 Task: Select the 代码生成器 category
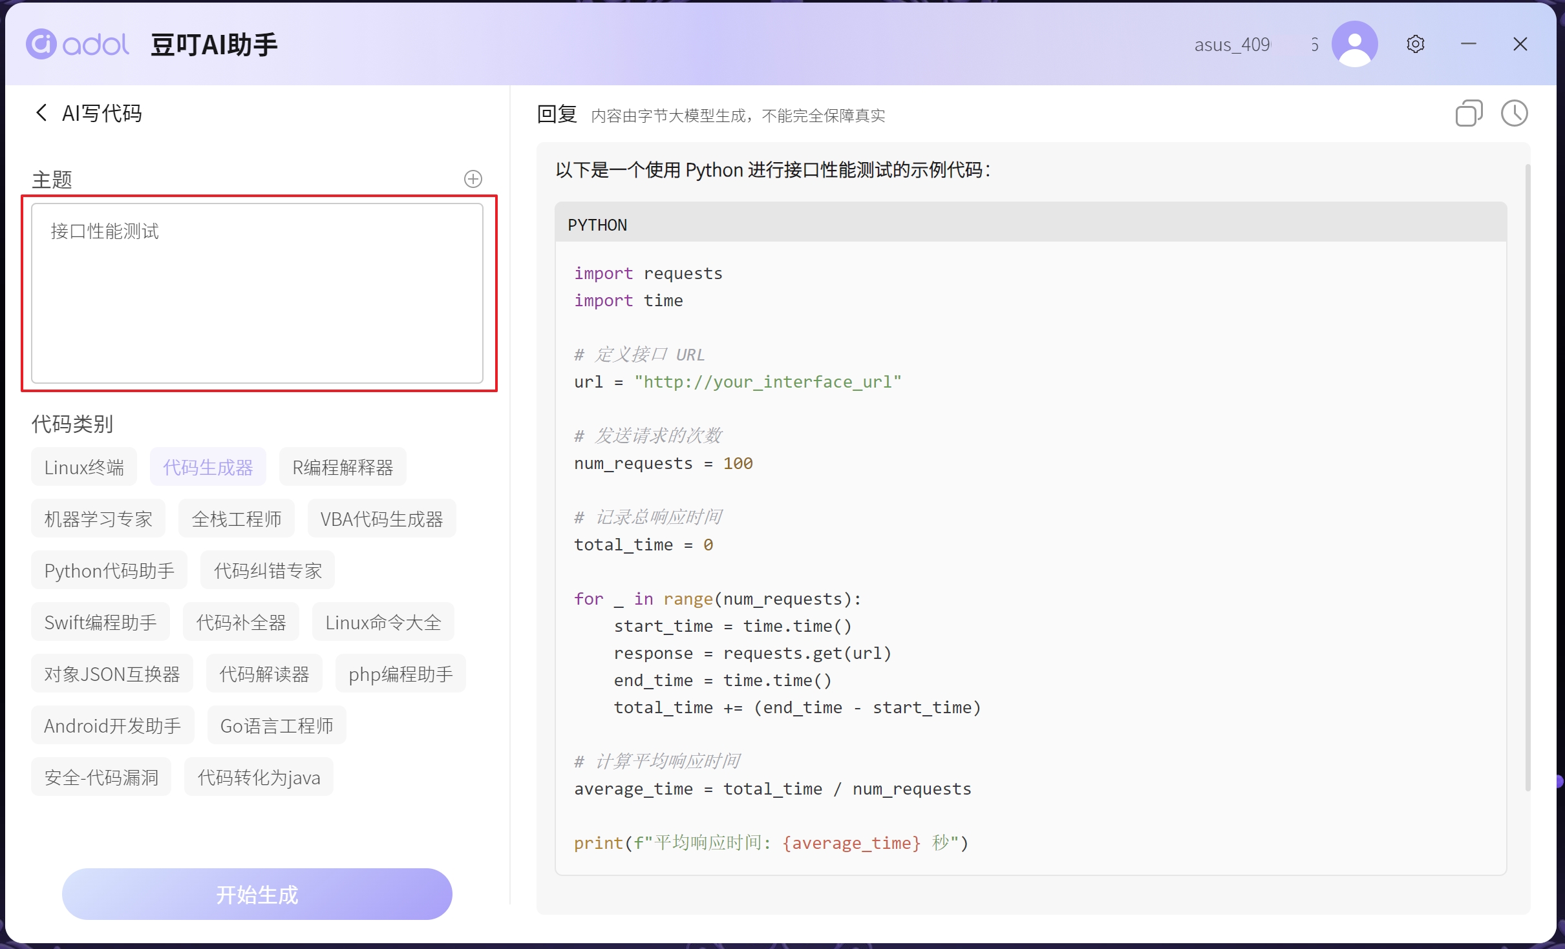coord(208,467)
